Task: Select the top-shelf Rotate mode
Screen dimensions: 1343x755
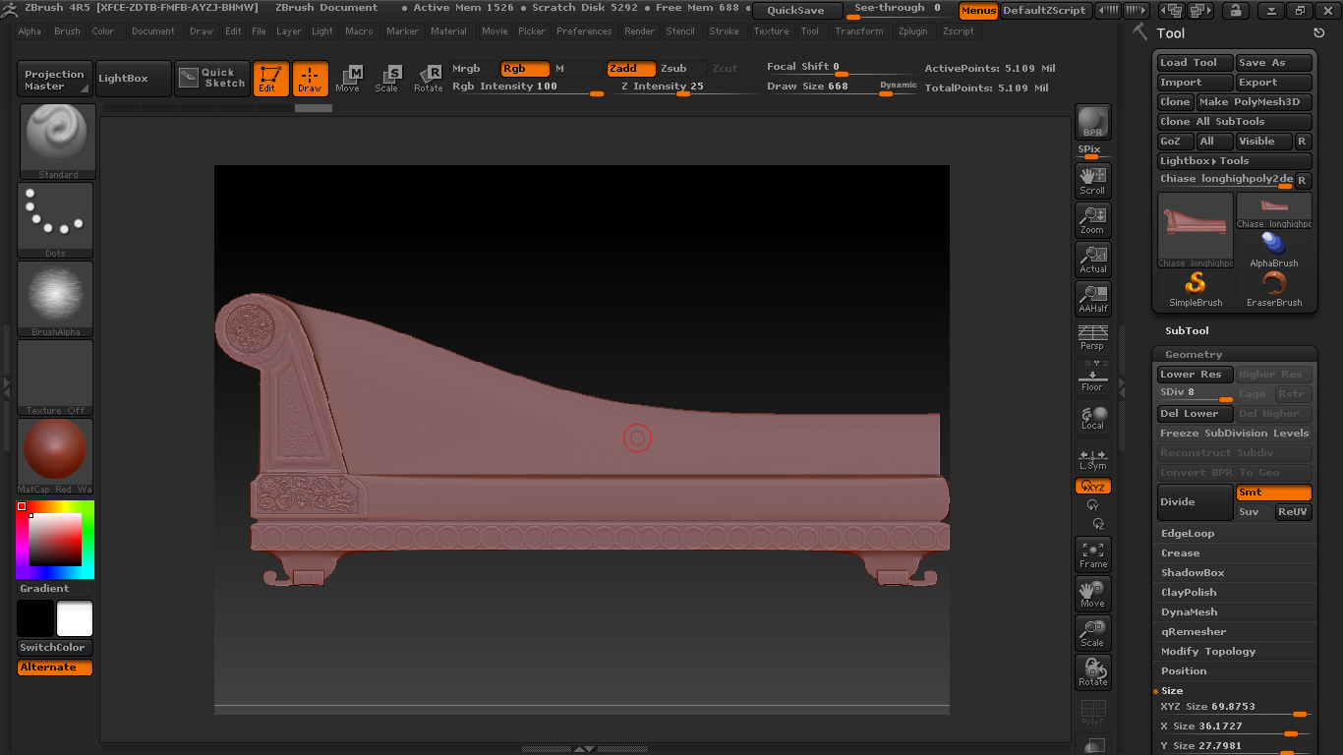Action: (428, 79)
